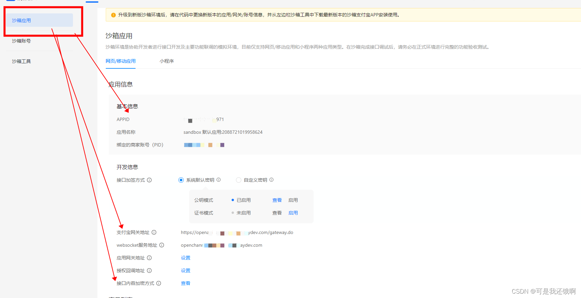Click the info icon beside 应用网关地址
The height and width of the screenshot is (298, 581).
coord(149,258)
